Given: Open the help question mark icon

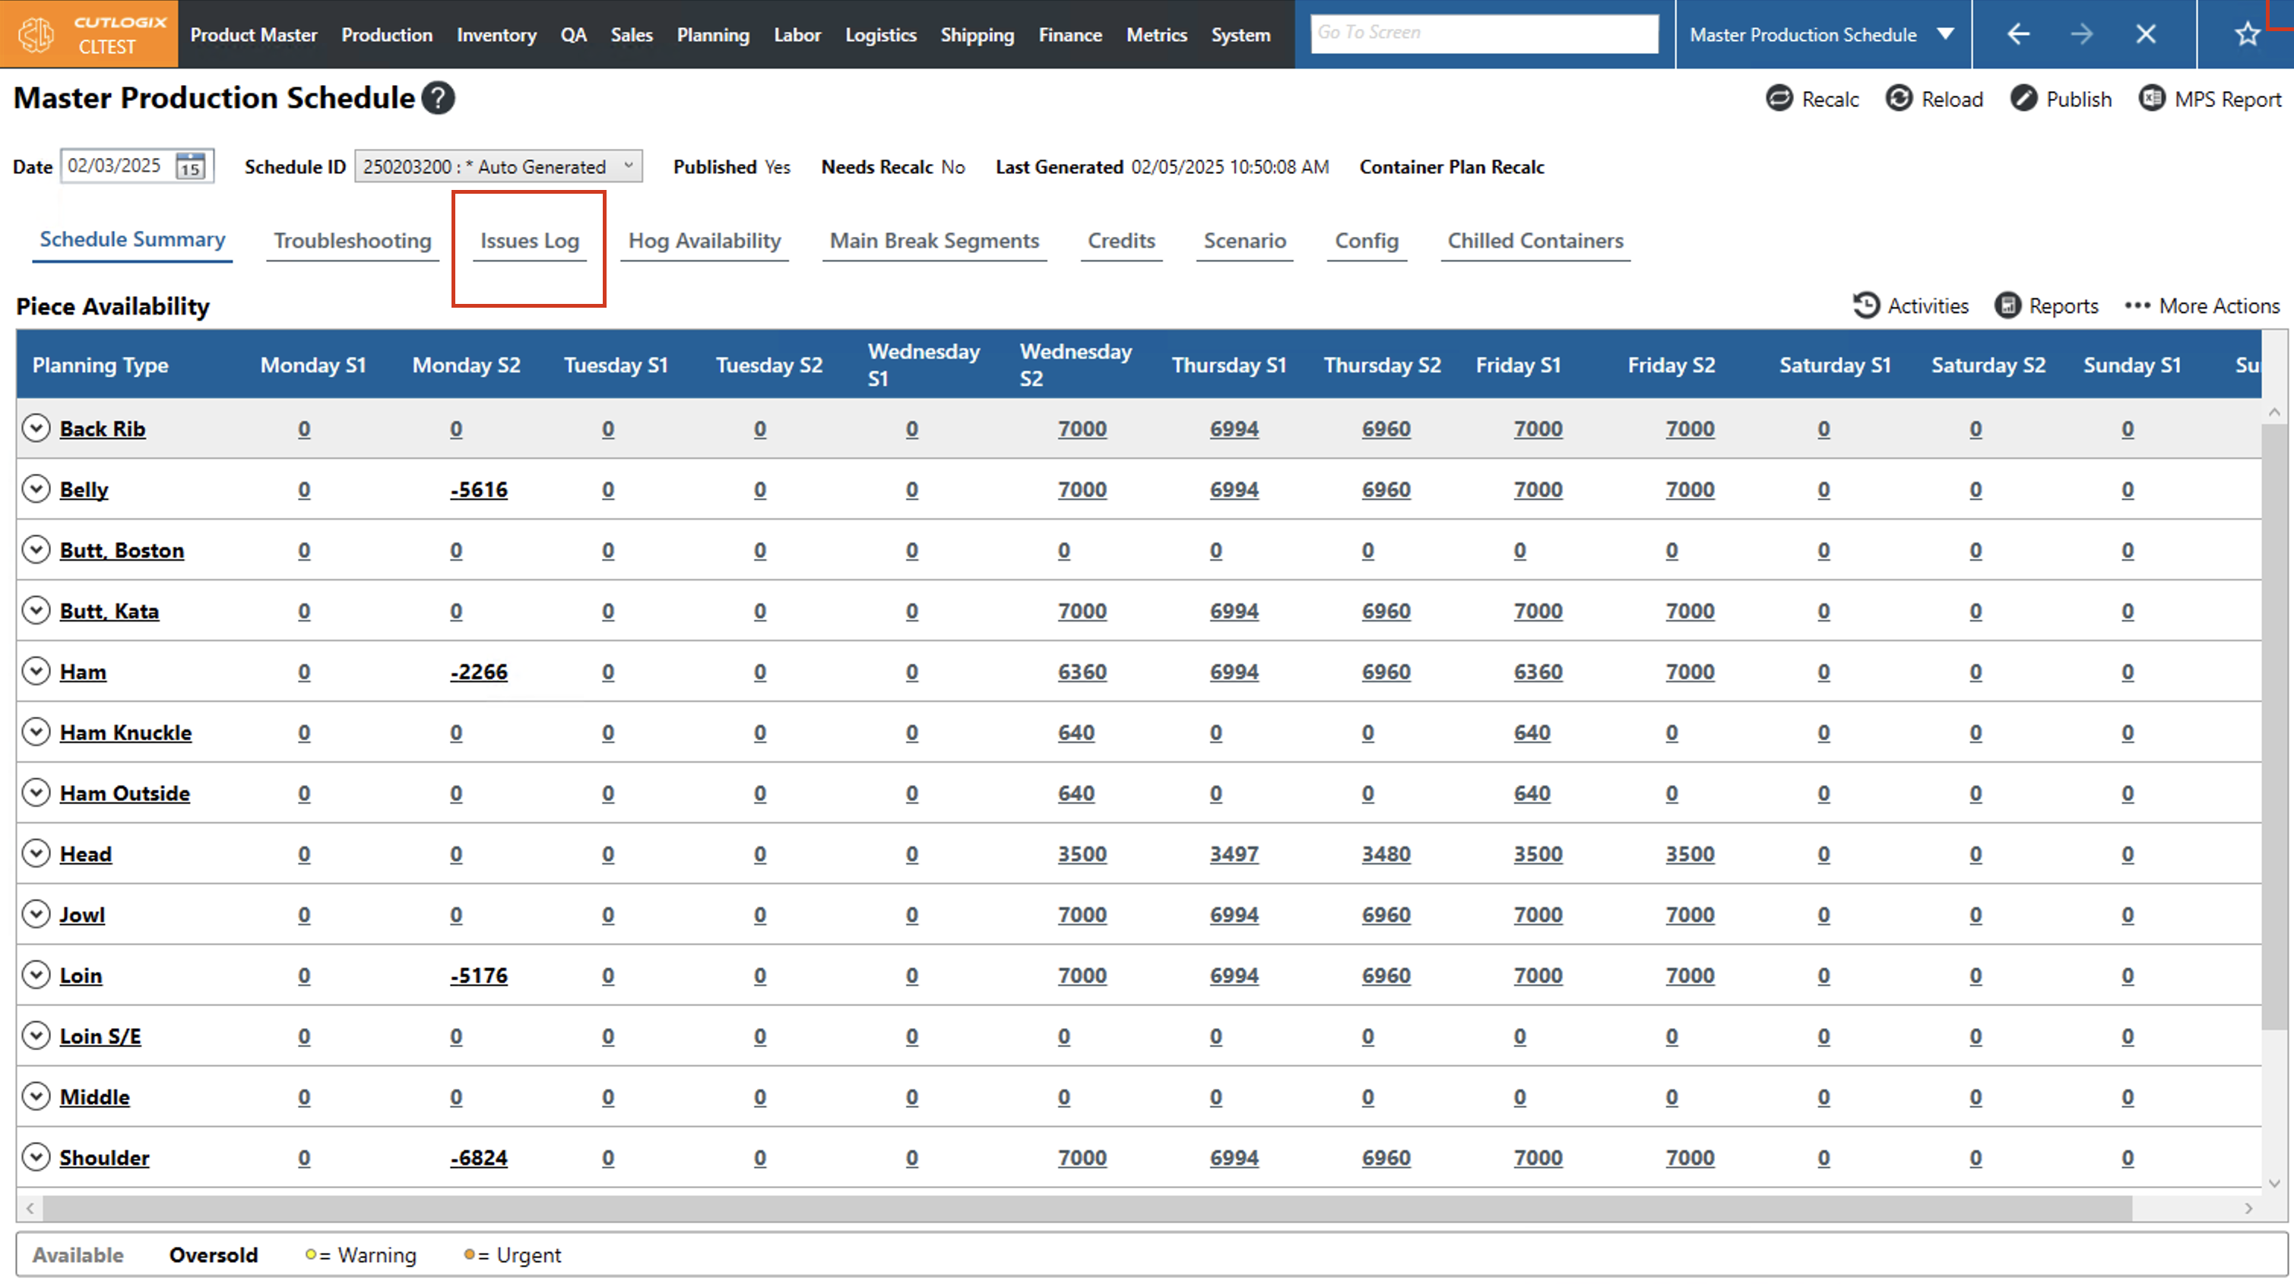Looking at the screenshot, I should coord(437,98).
